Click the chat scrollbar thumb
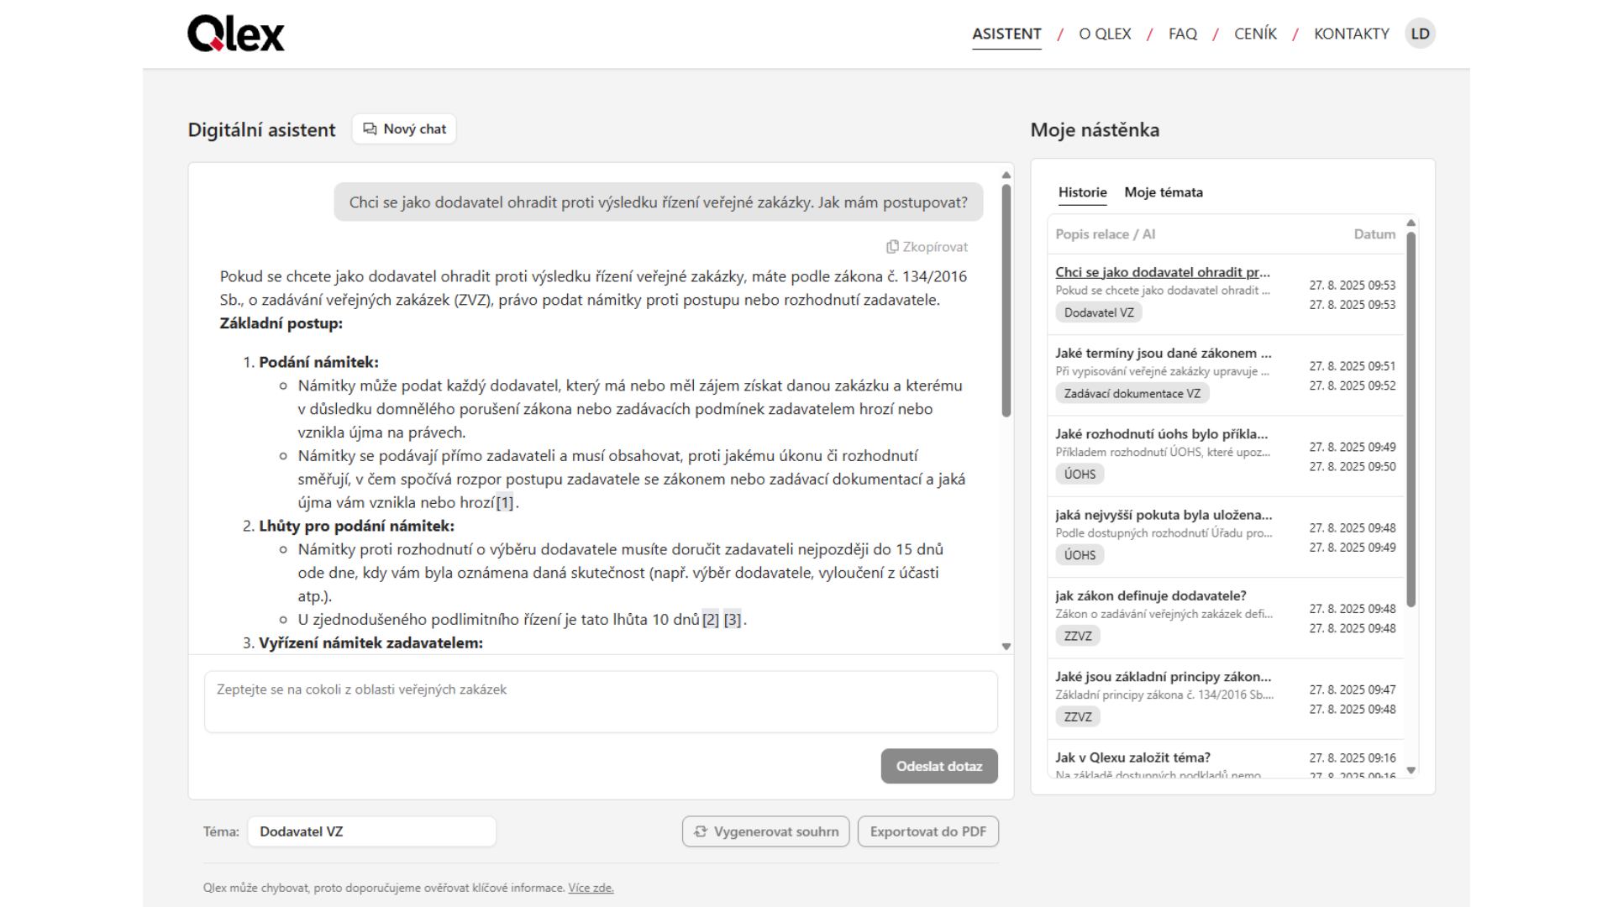This screenshot has width=1613, height=907. [1006, 300]
